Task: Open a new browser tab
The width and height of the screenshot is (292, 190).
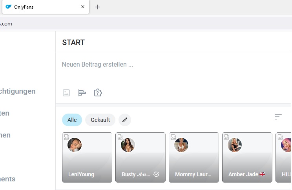Action: pyautogui.click(x=98, y=7)
